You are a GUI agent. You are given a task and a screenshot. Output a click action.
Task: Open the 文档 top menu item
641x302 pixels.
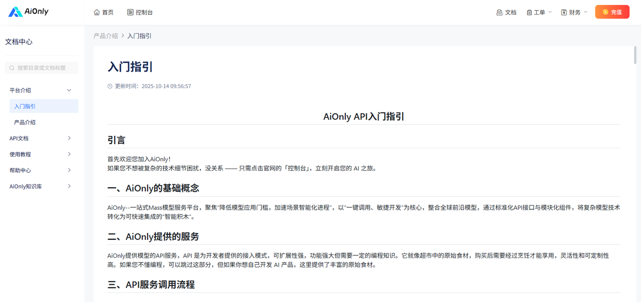click(x=506, y=12)
